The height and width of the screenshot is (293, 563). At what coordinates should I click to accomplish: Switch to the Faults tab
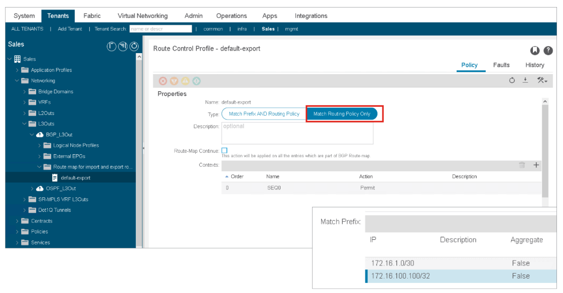coord(501,65)
